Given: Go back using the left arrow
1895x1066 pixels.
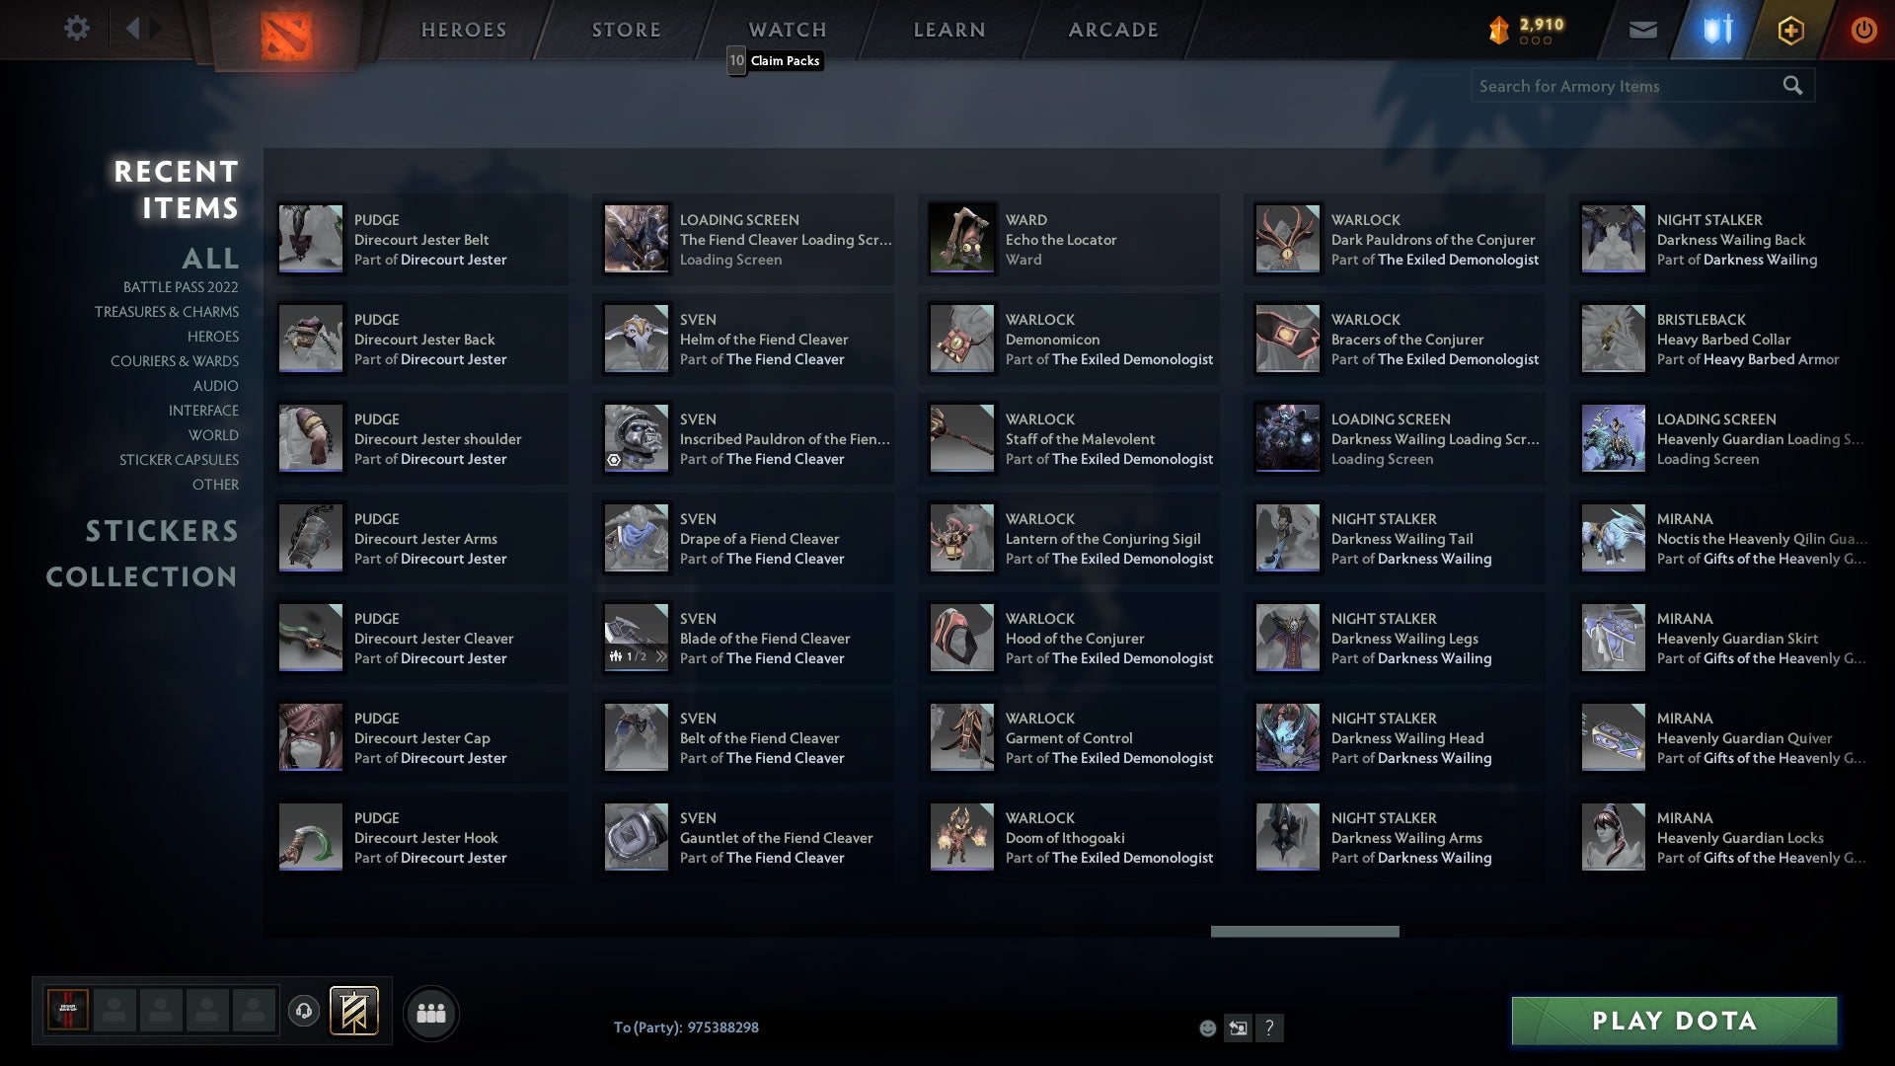Looking at the screenshot, I should 133,29.
